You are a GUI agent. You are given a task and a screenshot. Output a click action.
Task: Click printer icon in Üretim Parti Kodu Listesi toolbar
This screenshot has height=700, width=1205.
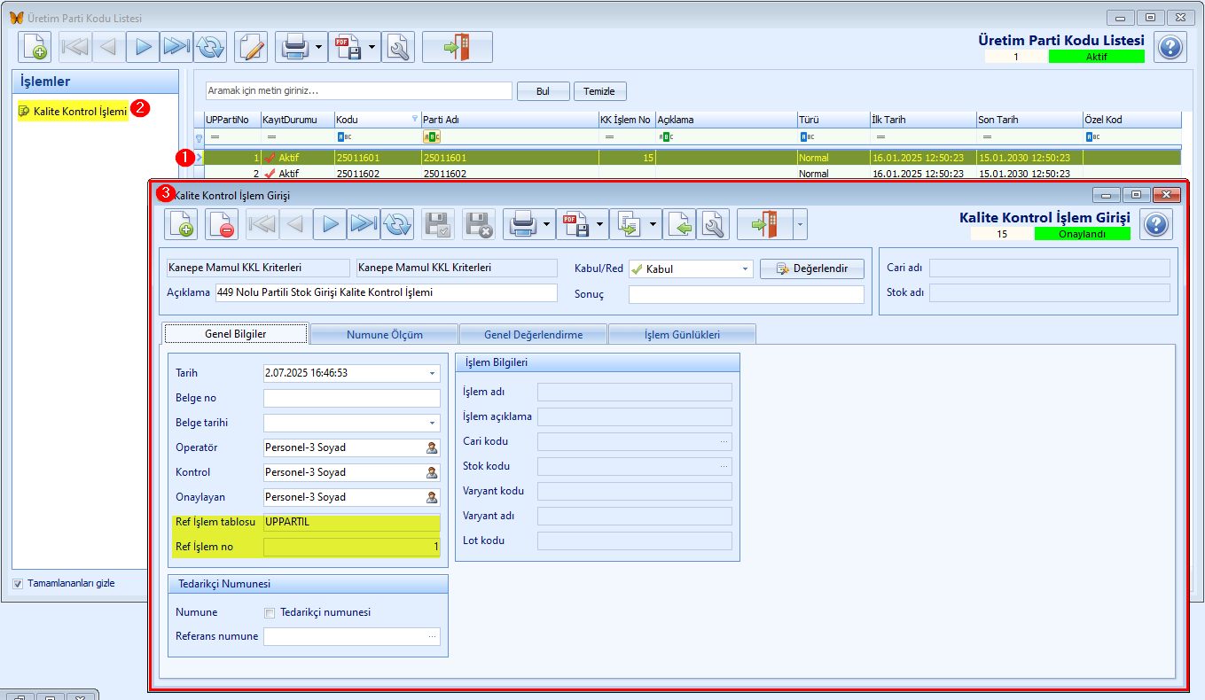[293, 47]
